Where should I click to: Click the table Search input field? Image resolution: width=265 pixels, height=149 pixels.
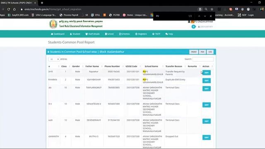[x=203, y=59]
